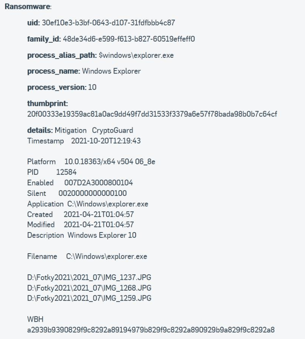This screenshot has height=339, width=305.
Task: Click the thumbprint hash starting with 20f00333
Action: [152, 114]
